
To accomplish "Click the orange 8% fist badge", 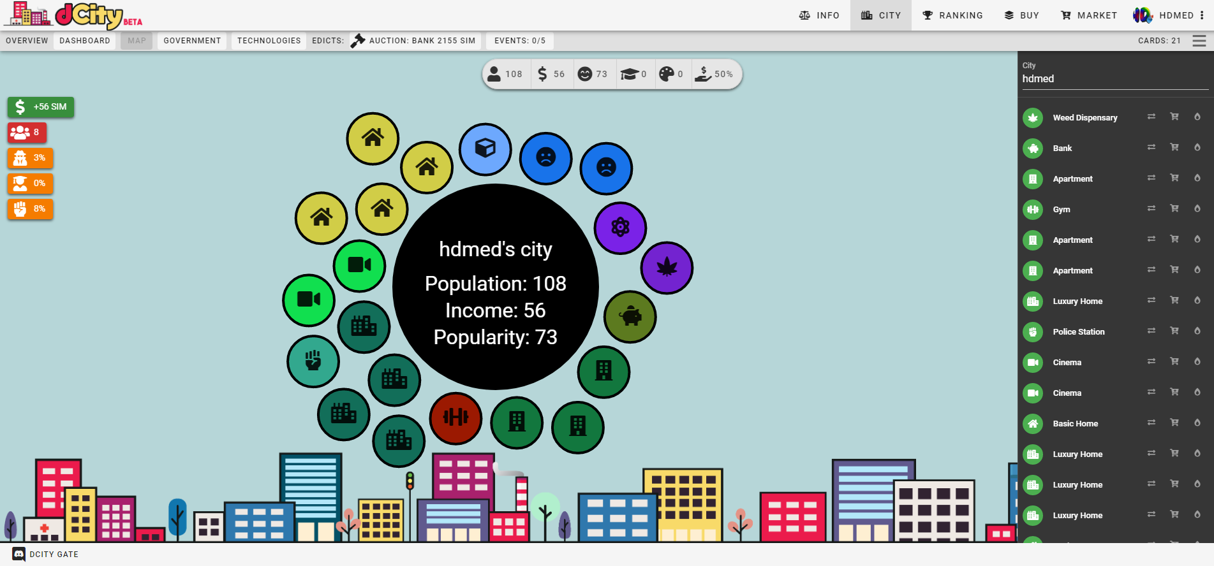I will [30, 209].
